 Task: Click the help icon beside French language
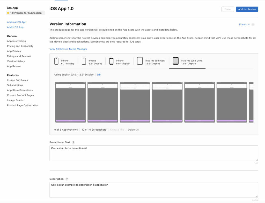pos(253,25)
